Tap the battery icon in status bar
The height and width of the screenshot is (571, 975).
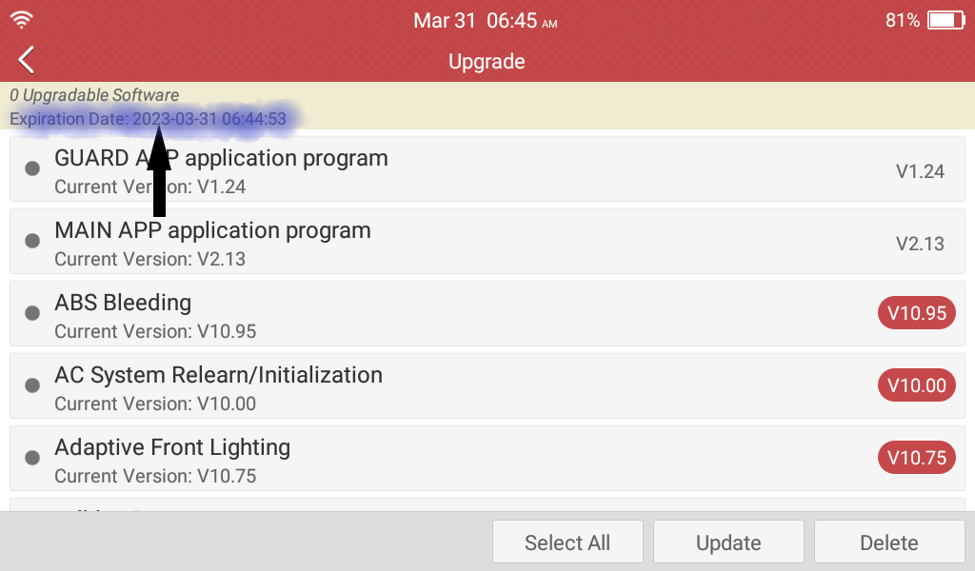click(945, 21)
